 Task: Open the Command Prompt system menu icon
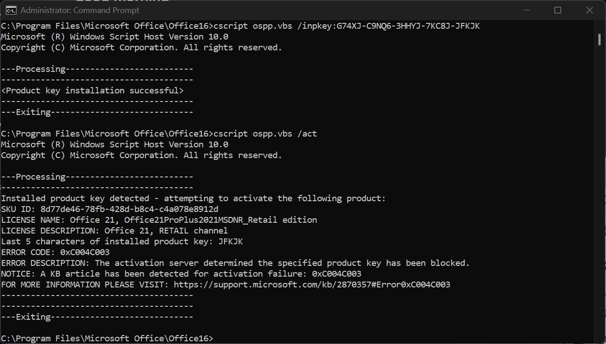(11, 10)
